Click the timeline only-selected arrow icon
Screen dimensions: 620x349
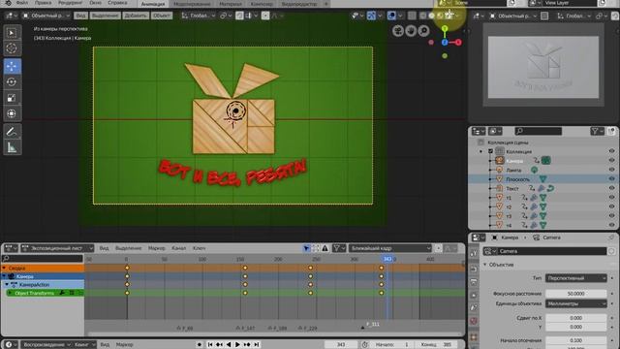[306, 248]
